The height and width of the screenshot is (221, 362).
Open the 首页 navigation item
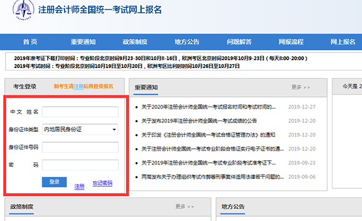pos(30,42)
